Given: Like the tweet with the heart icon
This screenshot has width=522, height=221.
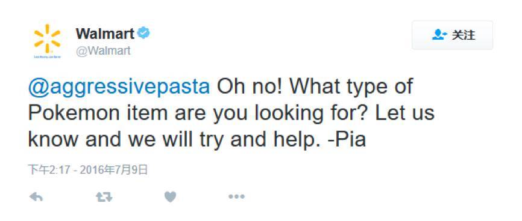Looking at the screenshot, I should point(170,197).
